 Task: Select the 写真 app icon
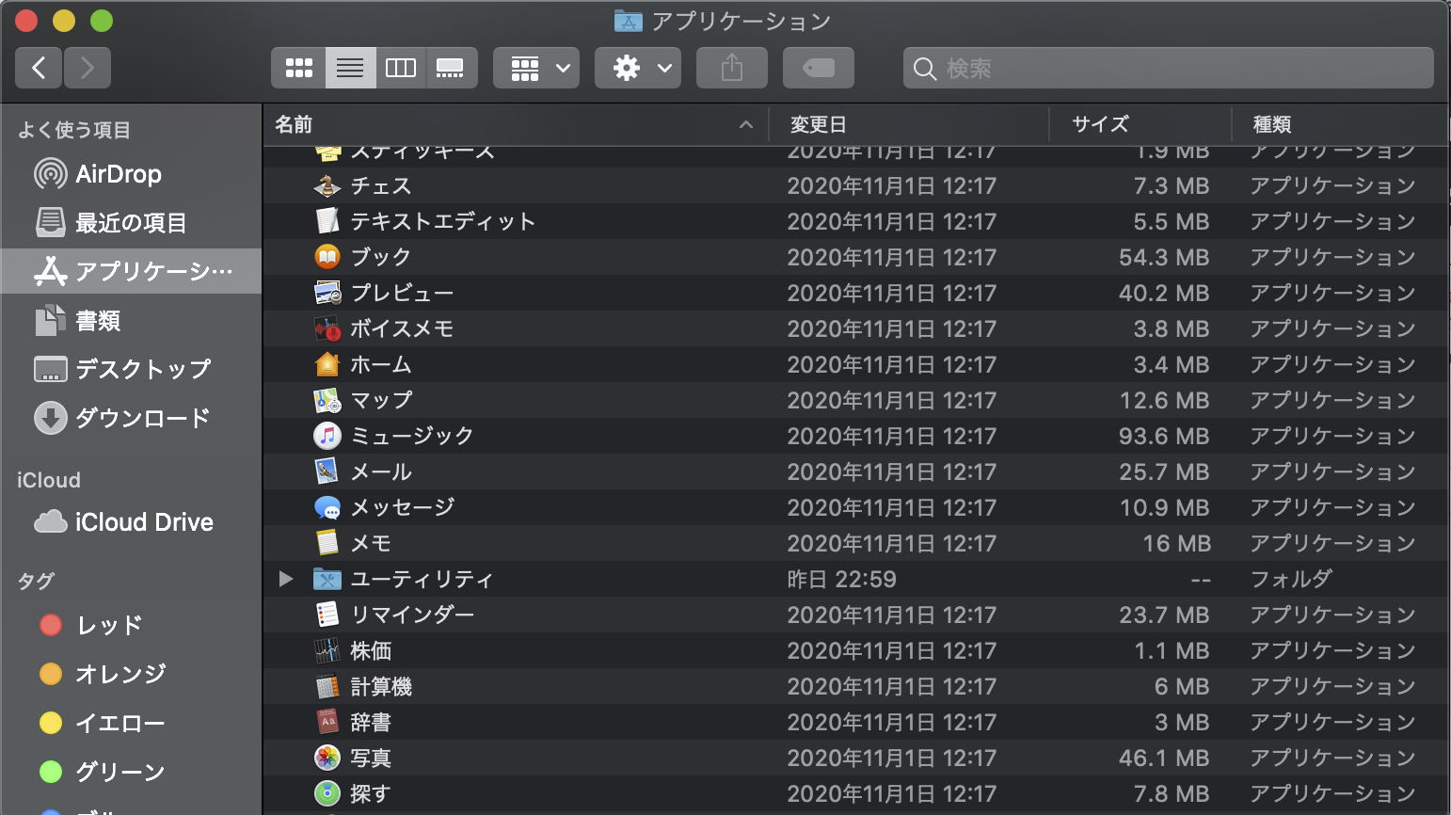coord(327,758)
